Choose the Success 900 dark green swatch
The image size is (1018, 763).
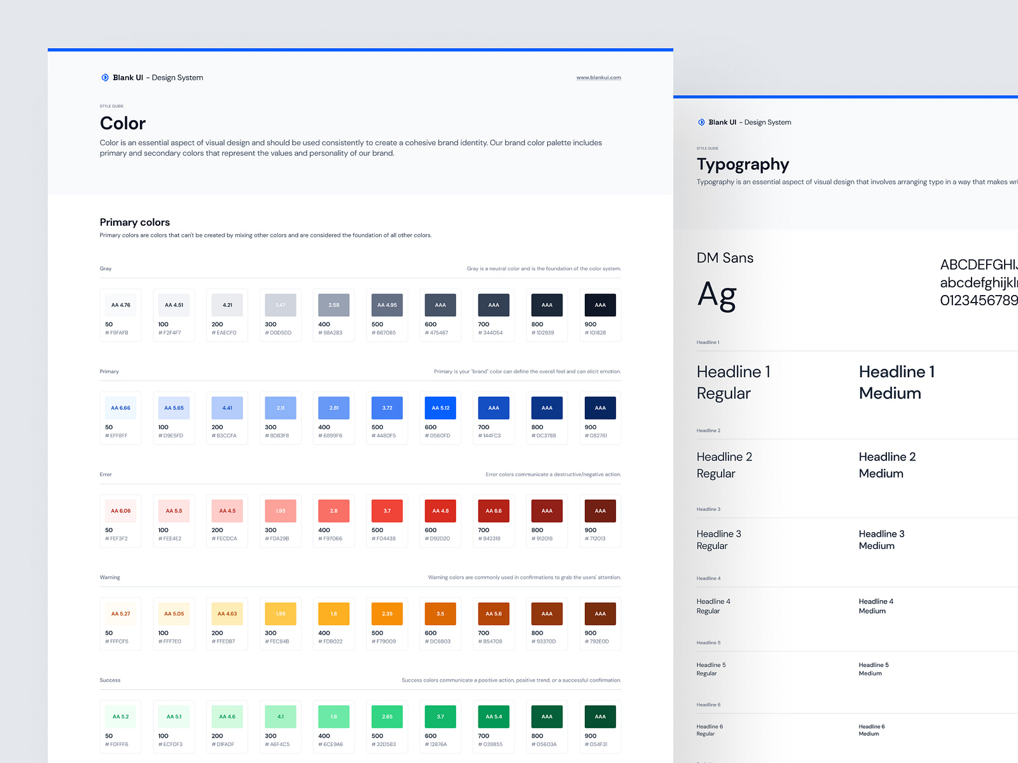(x=601, y=717)
